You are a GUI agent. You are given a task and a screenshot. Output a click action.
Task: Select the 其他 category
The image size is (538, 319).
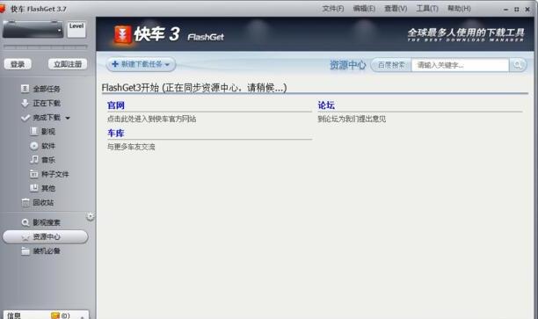tap(48, 188)
